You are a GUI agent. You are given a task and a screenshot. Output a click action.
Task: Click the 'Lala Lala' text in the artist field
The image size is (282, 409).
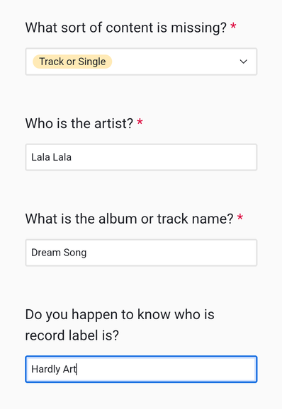[51, 157]
